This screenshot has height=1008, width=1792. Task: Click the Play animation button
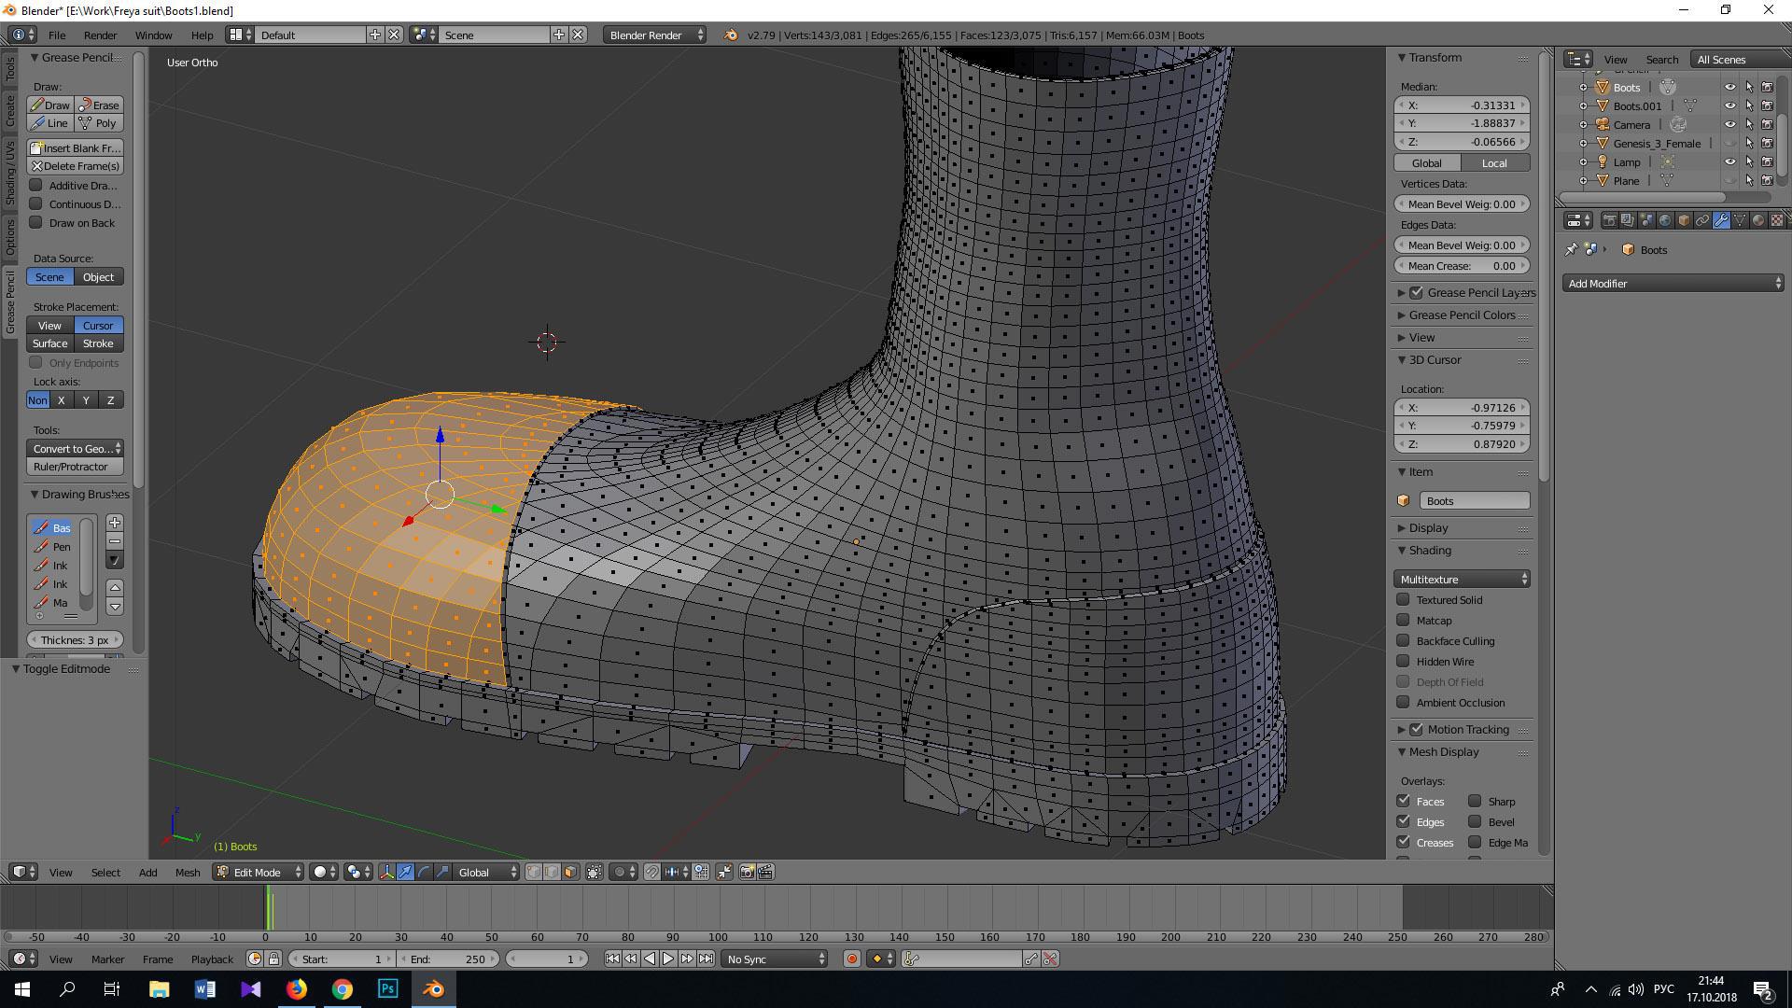point(668,959)
